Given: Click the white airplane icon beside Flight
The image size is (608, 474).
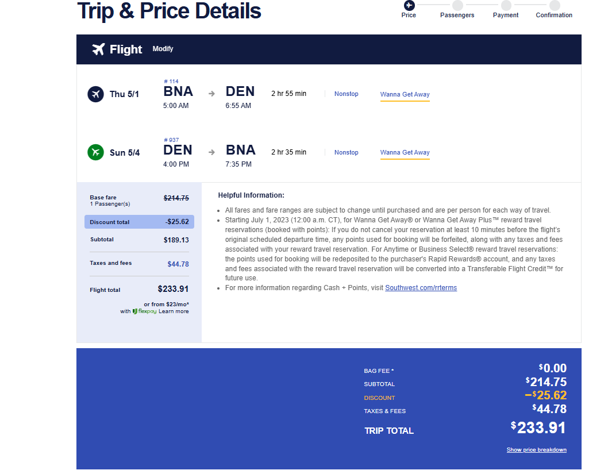Looking at the screenshot, I should 98,49.
